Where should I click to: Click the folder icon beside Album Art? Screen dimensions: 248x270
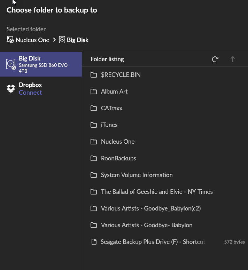[x=94, y=92]
